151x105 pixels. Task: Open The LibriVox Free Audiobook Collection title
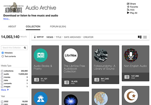[74, 69]
